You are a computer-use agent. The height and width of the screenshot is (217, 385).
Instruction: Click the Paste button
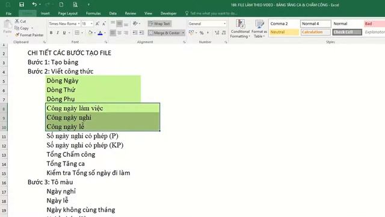(x=7, y=27)
